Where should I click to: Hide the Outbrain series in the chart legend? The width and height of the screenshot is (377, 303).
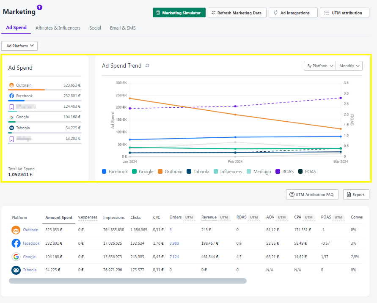tap(170, 172)
